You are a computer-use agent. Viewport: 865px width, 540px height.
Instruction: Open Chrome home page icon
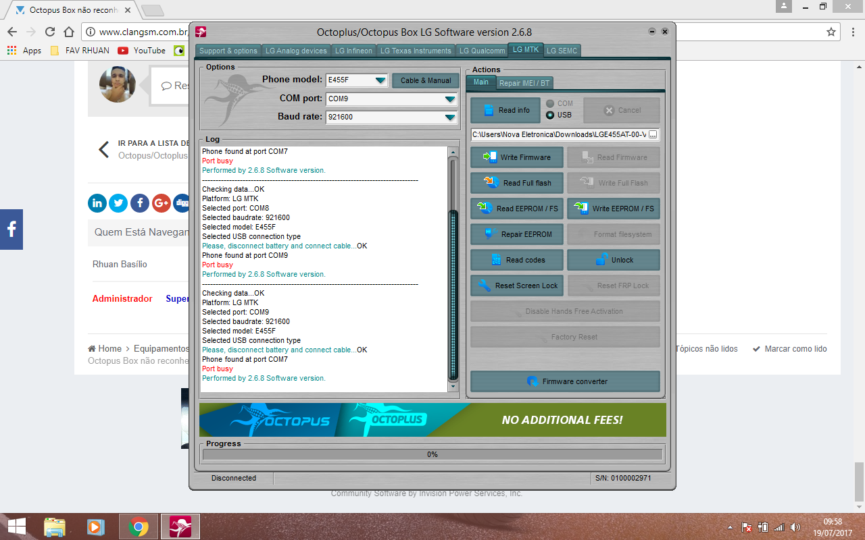coord(69,32)
